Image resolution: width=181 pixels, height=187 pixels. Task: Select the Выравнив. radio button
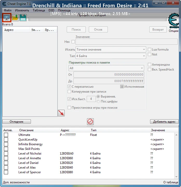pyautogui.click(x=98, y=96)
